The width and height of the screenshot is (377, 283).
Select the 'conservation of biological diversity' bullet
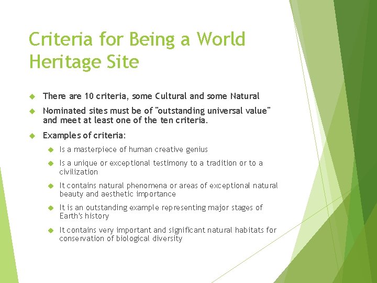[168, 234]
